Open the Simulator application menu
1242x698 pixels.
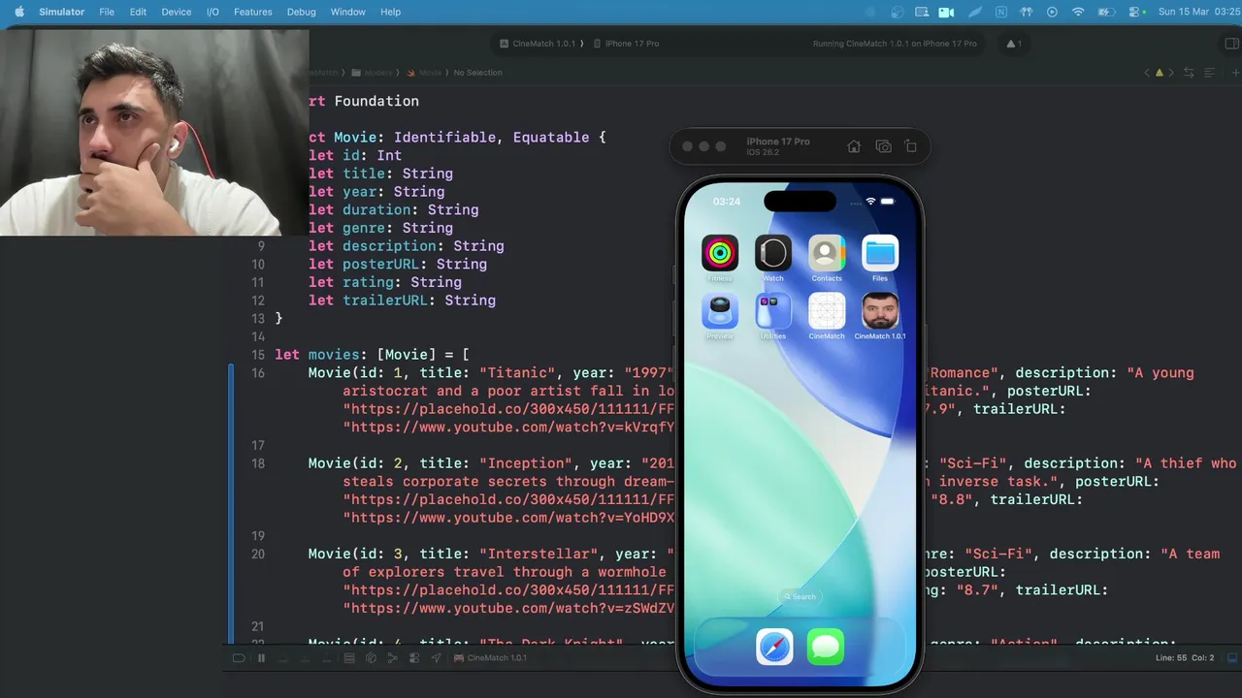pos(62,12)
